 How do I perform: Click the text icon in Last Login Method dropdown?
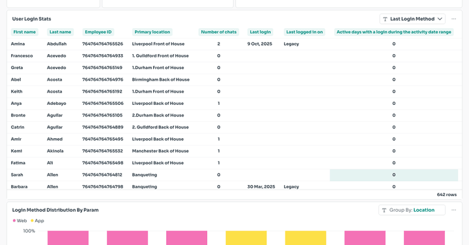385,19
